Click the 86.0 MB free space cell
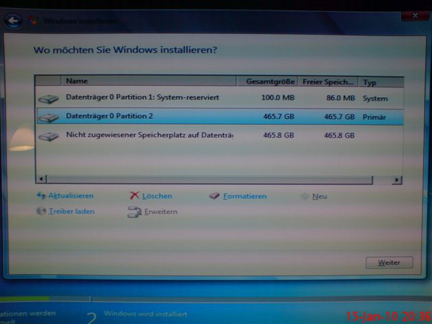This screenshot has height=324, width=432. pyautogui.click(x=340, y=98)
